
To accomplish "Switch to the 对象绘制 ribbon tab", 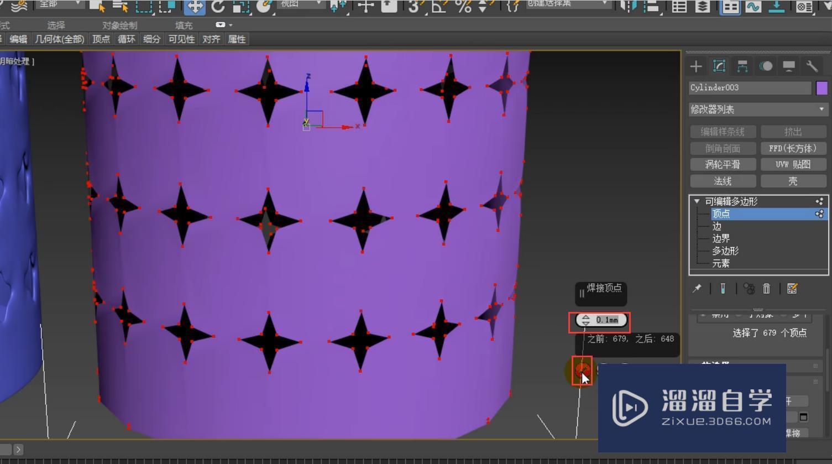I will coord(119,25).
